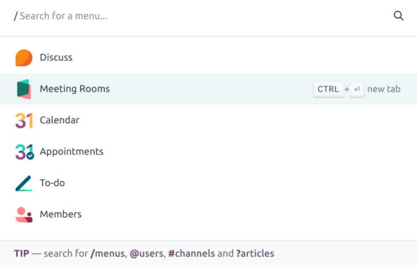The image size is (417, 265).
Task: Click the CTRL key badge
Action: (328, 89)
